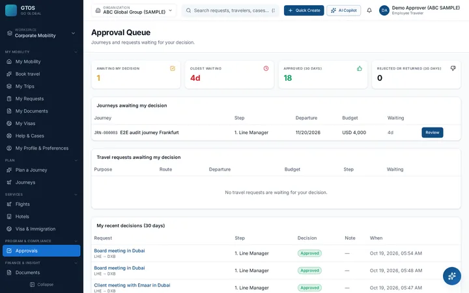Click the JRN-000003 journey ID
Image resolution: width=469 pixels, height=293 pixels.
106,133
